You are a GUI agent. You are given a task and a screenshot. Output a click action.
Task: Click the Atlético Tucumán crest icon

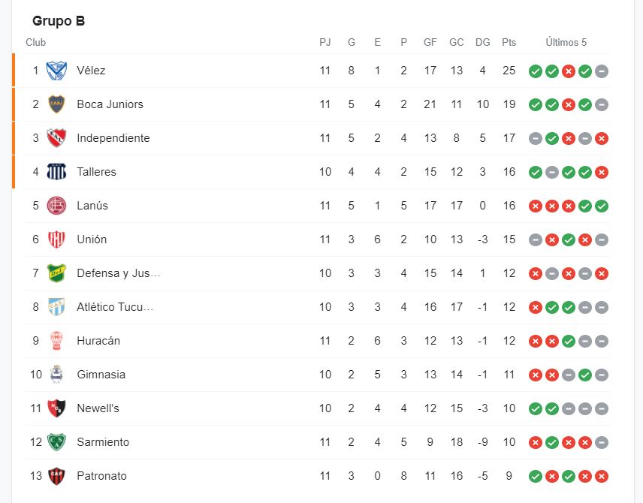(x=56, y=307)
